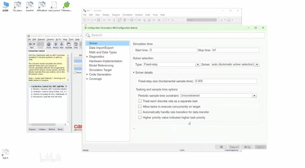Click the Duplicate dataset icon
305x168 pixels.
coord(69,44)
